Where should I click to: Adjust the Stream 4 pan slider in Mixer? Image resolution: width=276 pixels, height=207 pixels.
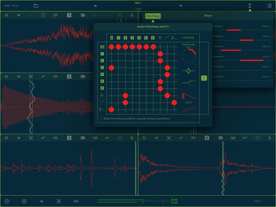(241, 60)
